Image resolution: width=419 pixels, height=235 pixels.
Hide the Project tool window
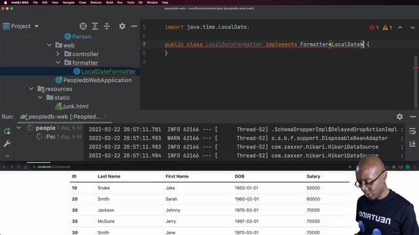pos(134,26)
